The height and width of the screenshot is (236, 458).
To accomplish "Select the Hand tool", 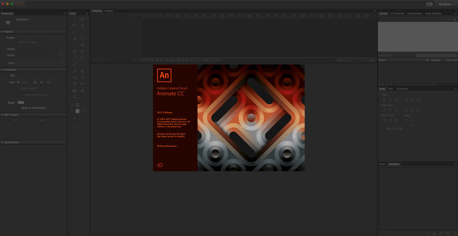I will click(82, 91).
